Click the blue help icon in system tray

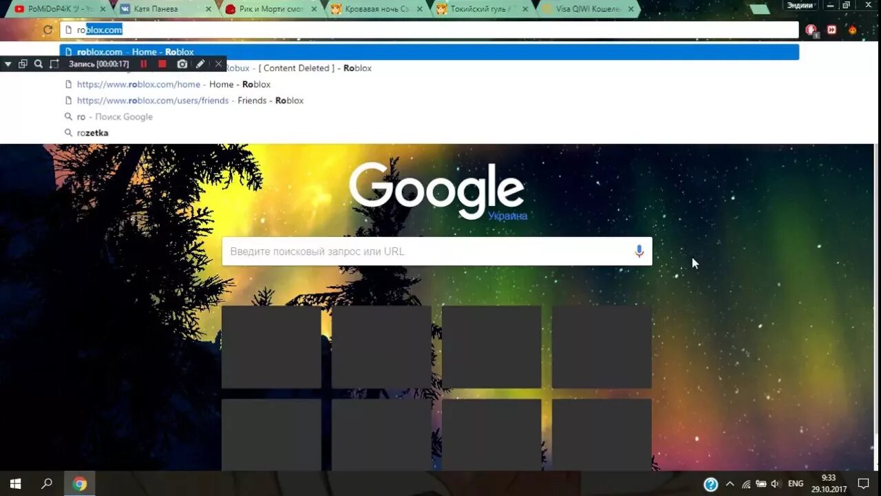pos(711,484)
